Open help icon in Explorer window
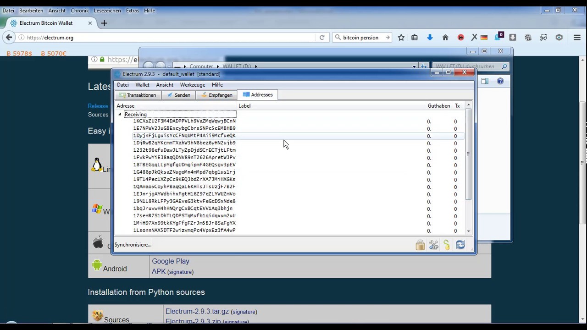 [500, 81]
